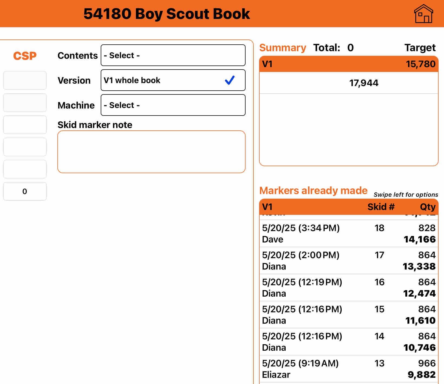The image size is (444, 384).
Task: Click the third CSP input box
Action: [25, 125]
